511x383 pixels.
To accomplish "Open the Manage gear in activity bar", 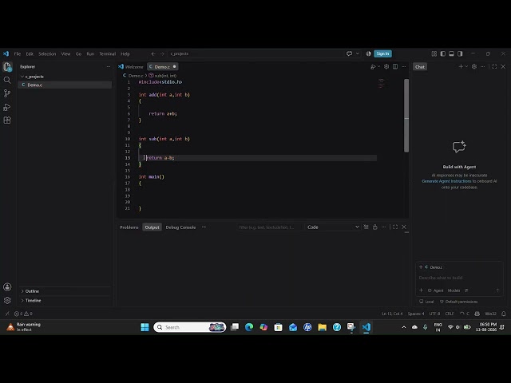I will point(7,300).
